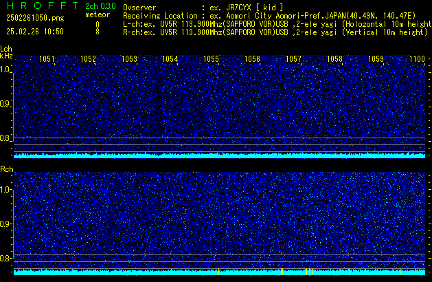Click the meteor counter label
Viewport: 432px width, 282px height.
[98, 14]
